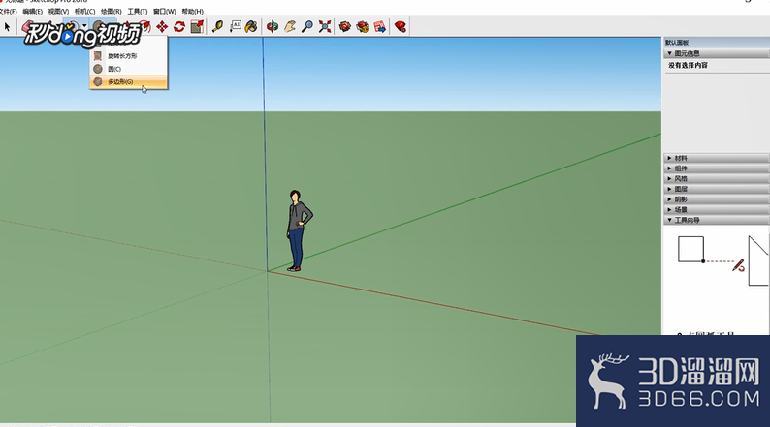Click the 没有选择内容 text
Screen dimensions: 770x427
(688, 65)
